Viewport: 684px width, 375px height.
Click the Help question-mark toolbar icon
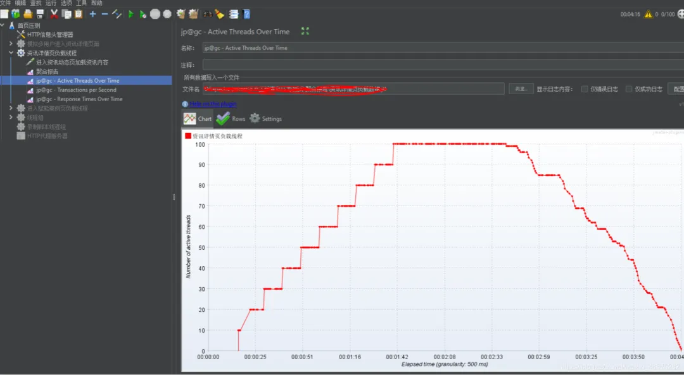coord(246,15)
